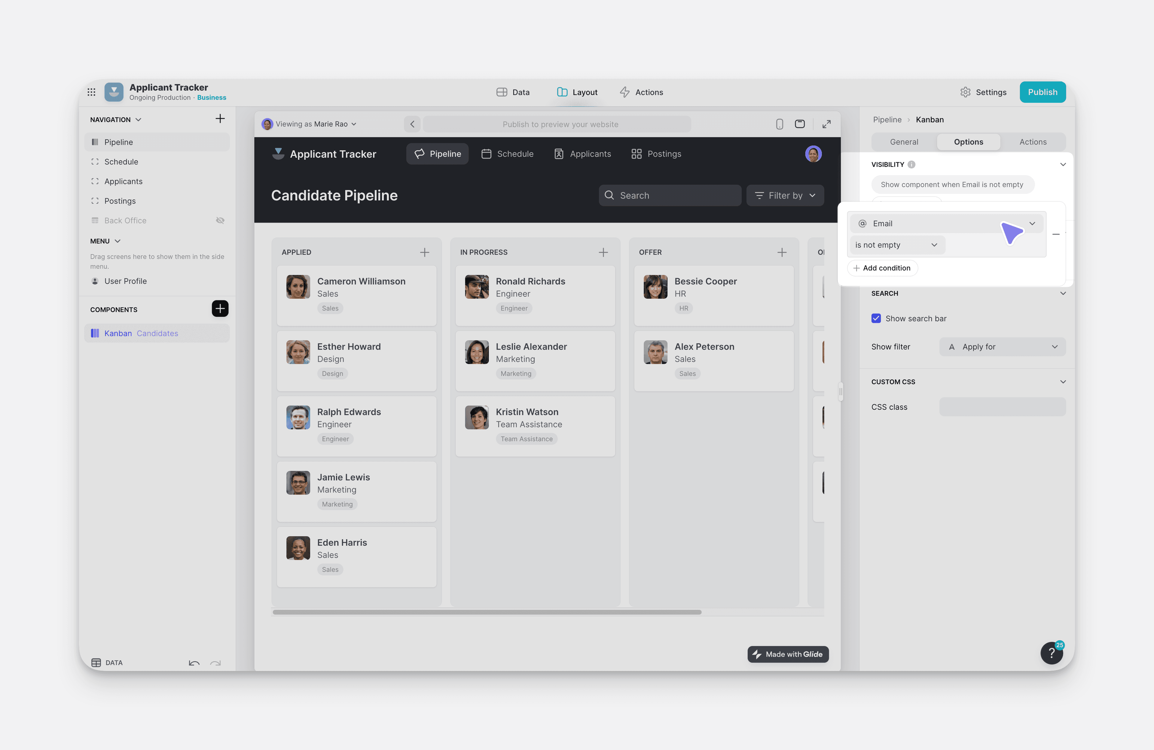
Task: Switch to the Layout tab
Action: click(578, 92)
